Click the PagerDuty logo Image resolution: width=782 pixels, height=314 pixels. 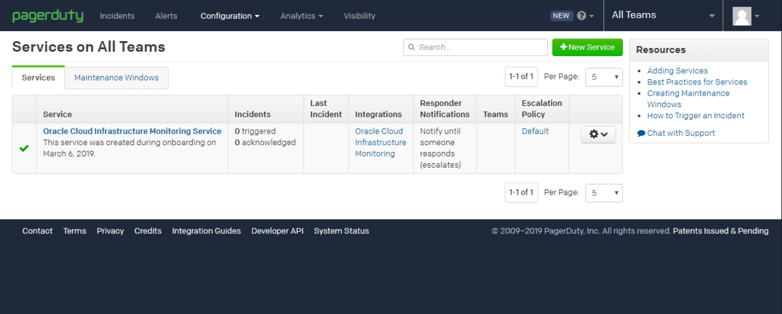point(48,16)
